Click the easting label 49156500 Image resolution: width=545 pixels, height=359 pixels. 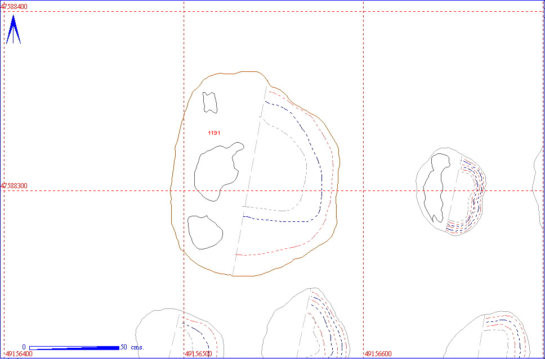pyautogui.click(x=199, y=354)
